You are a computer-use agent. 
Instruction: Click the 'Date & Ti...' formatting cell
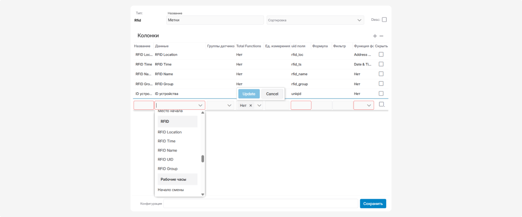(362, 64)
